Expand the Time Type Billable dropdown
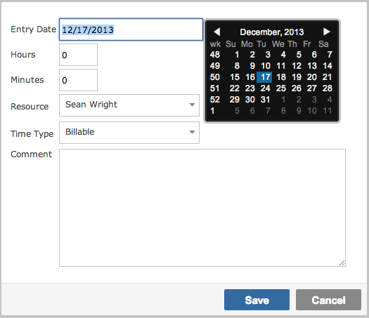The width and height of the screenshot is (369, 318). tap(129, 132)
